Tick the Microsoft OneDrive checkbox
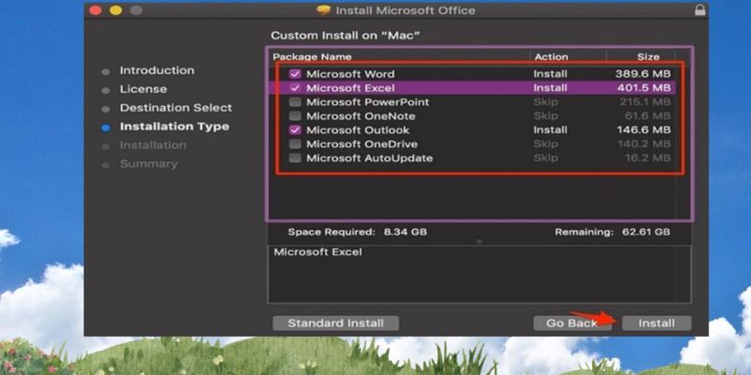 (295, 144)
